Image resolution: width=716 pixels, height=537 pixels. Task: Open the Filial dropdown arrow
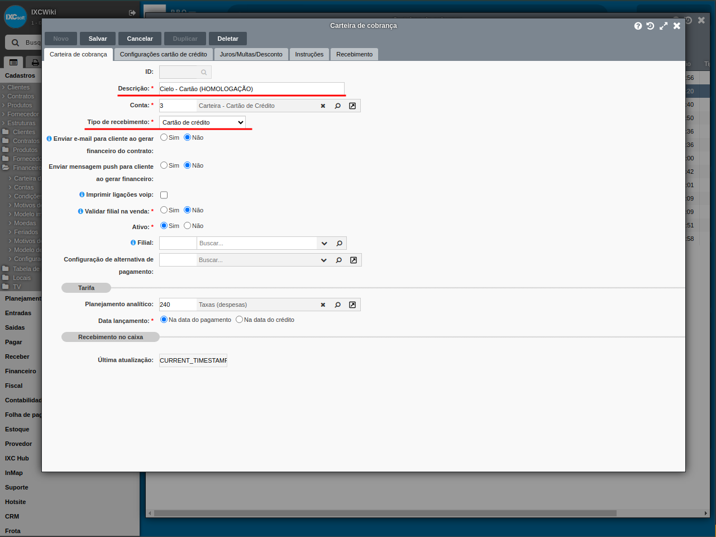(x=324, y=243)
